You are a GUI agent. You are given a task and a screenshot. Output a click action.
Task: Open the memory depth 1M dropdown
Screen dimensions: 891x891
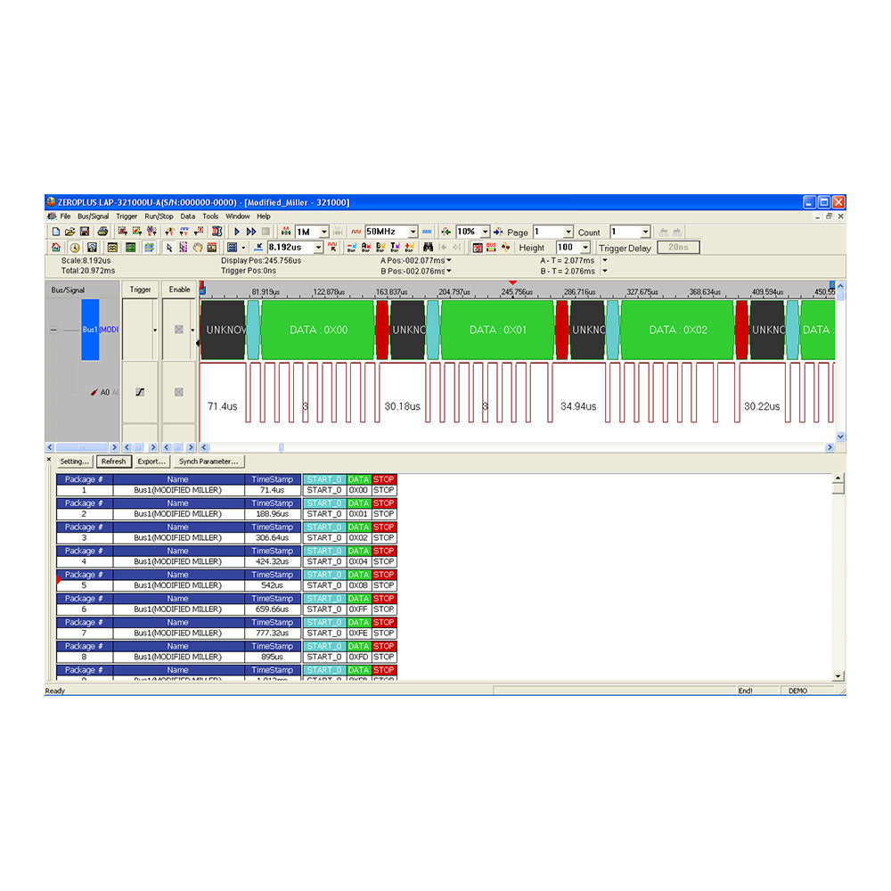[324, 232]
